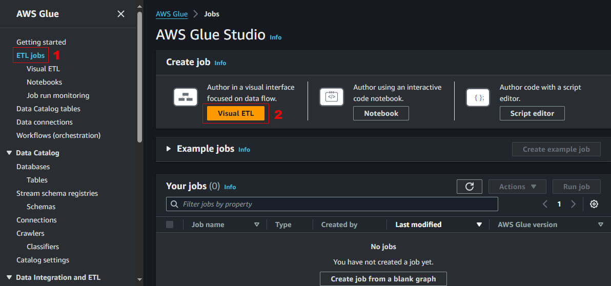611x286 pixels.
Task: Open Crawlers sidebar item
Action: (30, 233)
